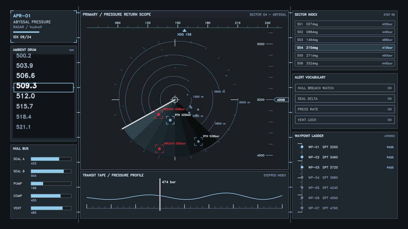Click ambient drum value 518.4
This screenshot has height=229, width=408.
pyautogui.click(x=24, y=117)
